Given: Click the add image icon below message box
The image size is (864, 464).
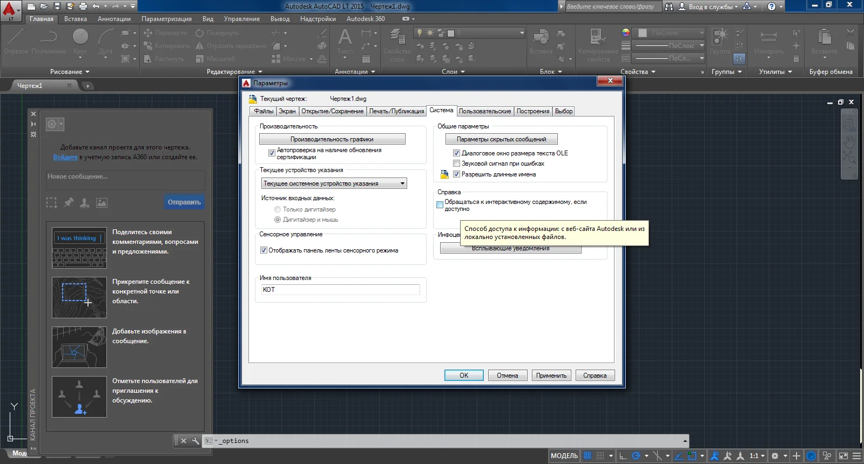Looking at the screenshot, I should tap(102, 203).
